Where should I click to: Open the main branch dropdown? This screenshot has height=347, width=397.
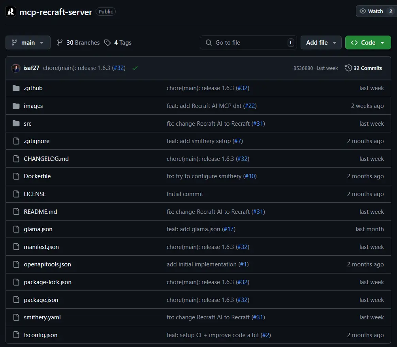[28, 43]
